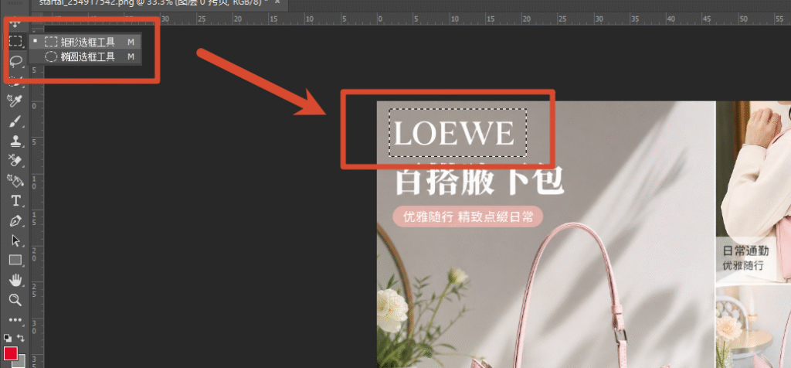Reset default foreground and background colors
The height and width of the screenshot is (368, 791).
(8, 338)
